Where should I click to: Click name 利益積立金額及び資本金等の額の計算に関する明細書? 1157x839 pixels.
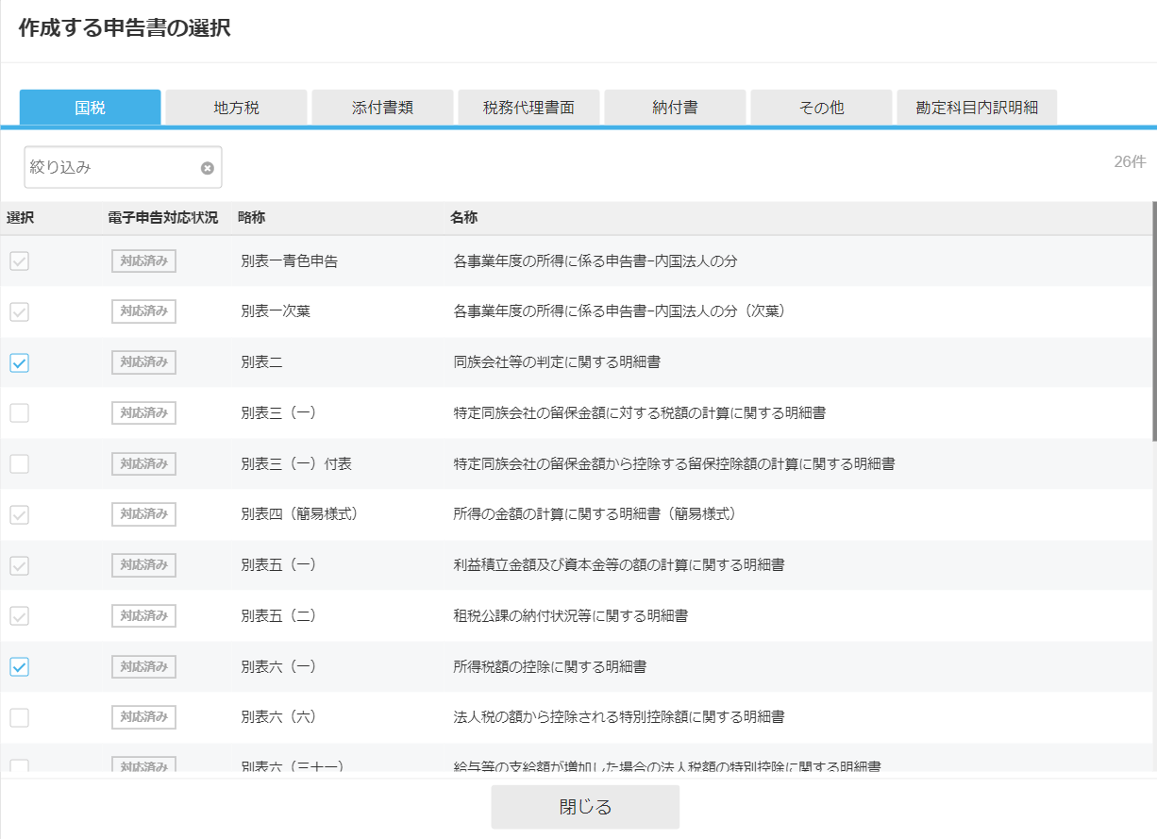pos(619,565)
